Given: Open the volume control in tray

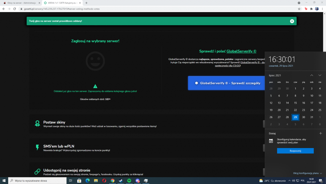Looking at the screenshot, I should click(x=293, y=181).
